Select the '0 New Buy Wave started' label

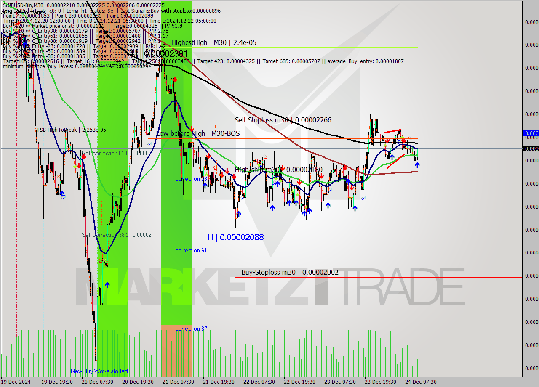pos(97,371)
